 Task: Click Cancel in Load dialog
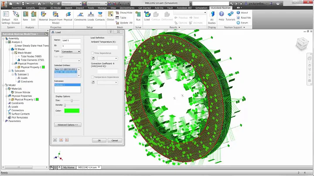point(115,140)
